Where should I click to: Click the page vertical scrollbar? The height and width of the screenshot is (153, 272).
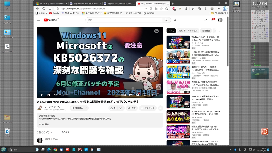coord(228,42)
